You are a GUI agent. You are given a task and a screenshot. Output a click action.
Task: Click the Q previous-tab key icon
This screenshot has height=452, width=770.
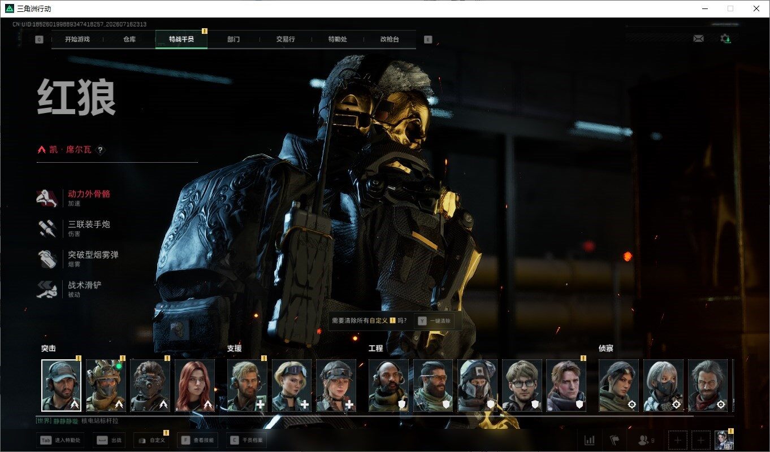pyautogui.click(x=39, y=40)
